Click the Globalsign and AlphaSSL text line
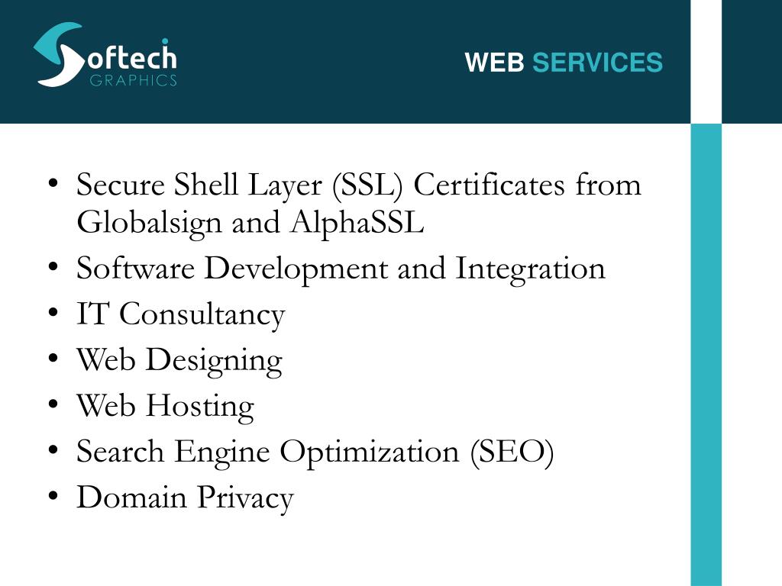The image size is (782, 586). point(250,223)
